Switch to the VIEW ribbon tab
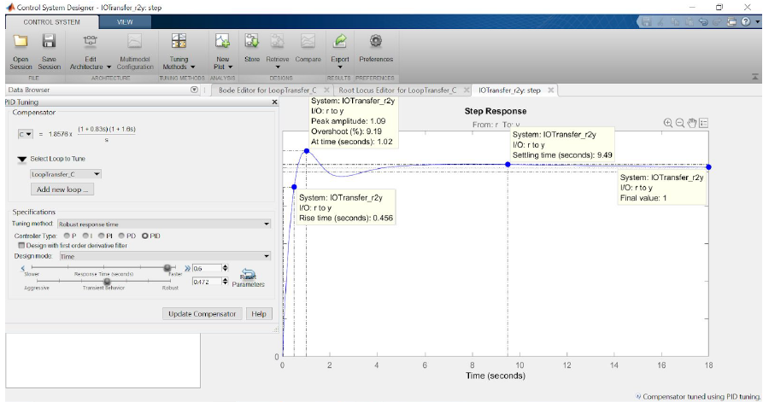Image resolution: width=763 pixels, height=402 pixels. pyautogui.click(x=125, y=21)
